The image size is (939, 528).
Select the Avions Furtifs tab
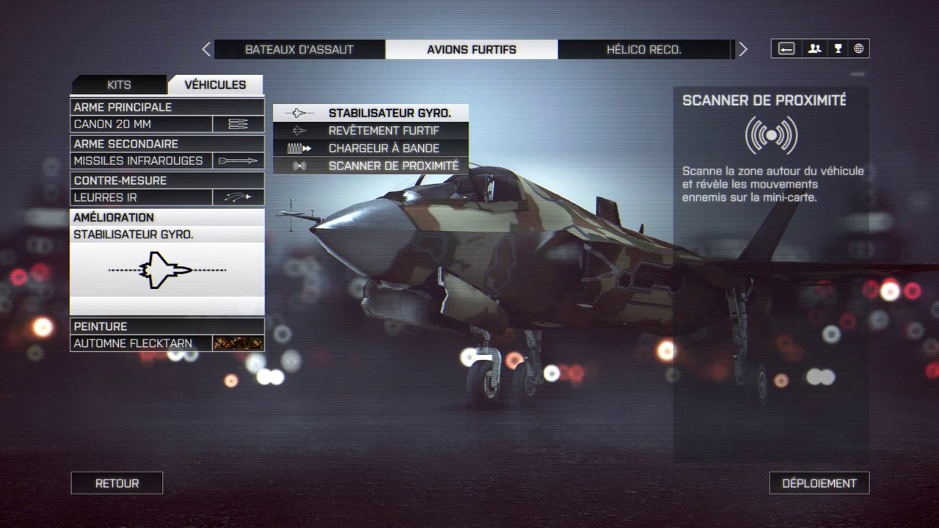coord(472,49)
